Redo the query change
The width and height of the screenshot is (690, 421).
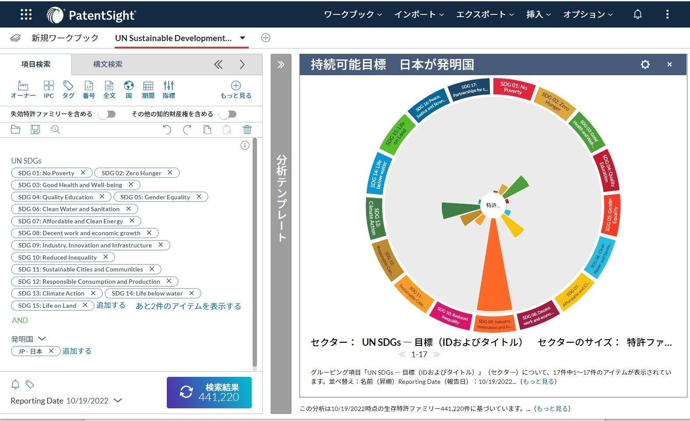point(187,129)
